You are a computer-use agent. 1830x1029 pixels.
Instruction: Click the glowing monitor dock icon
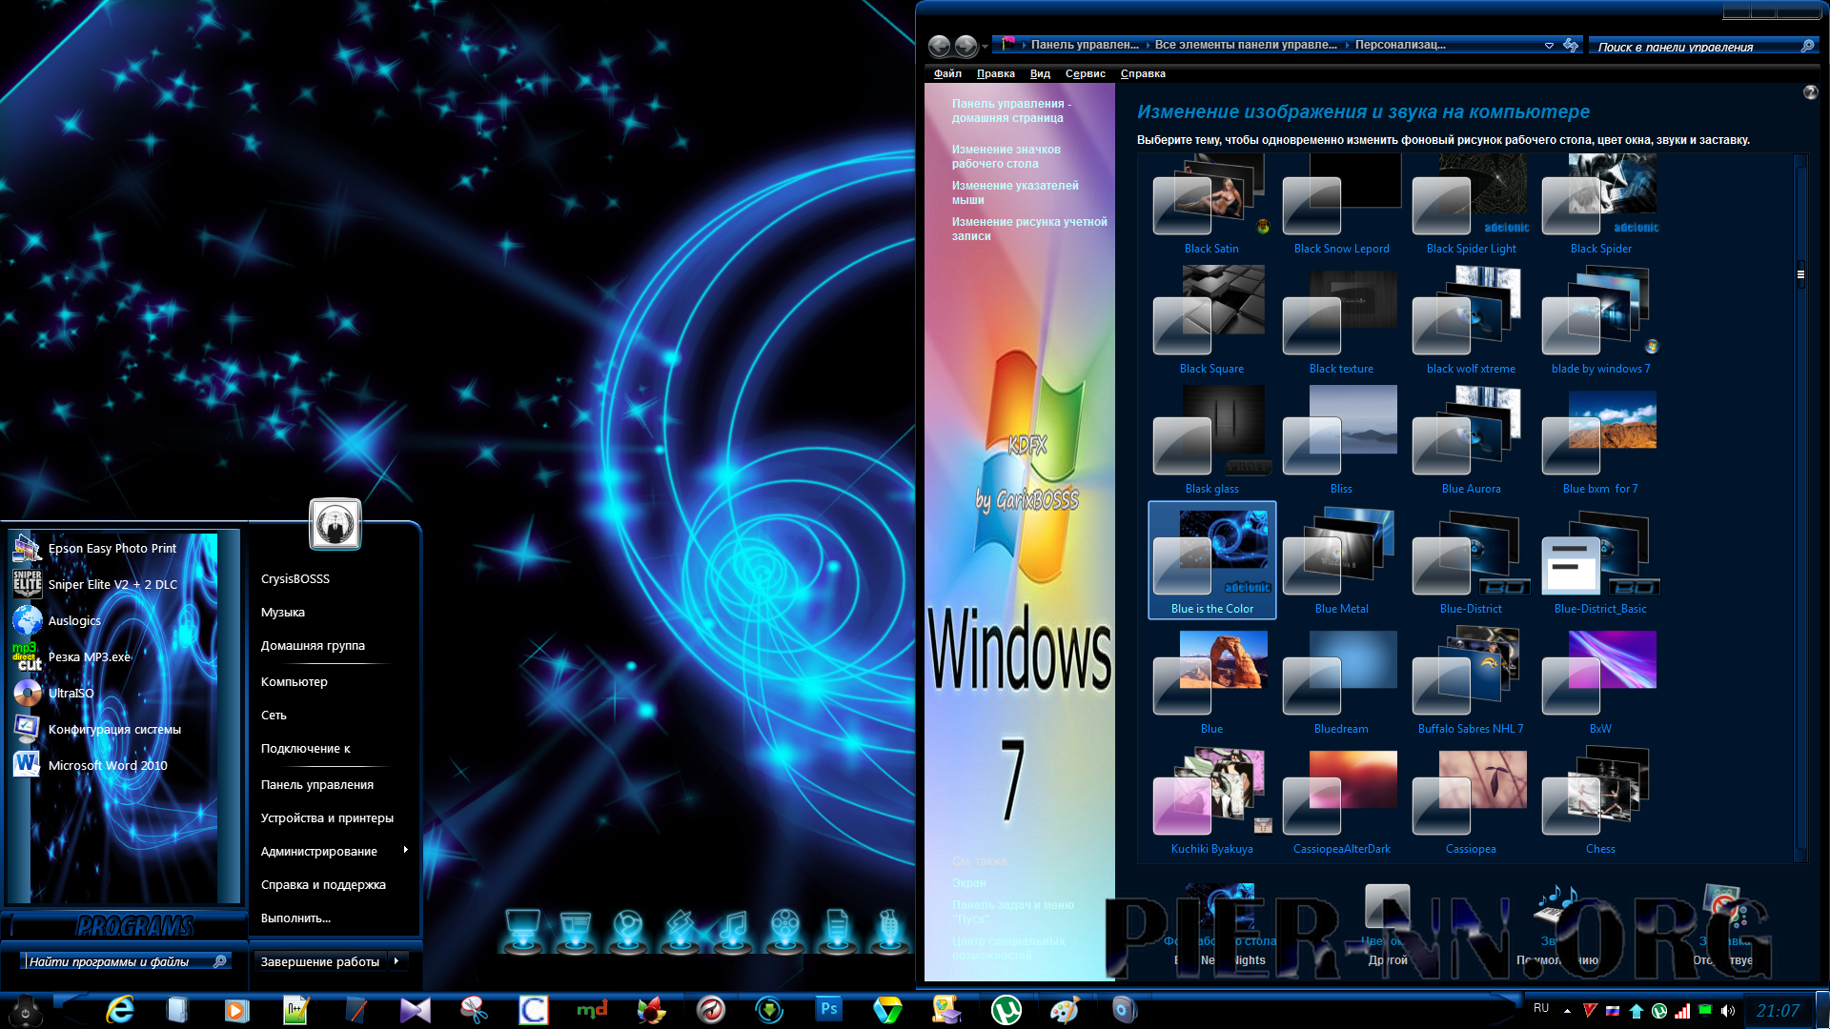pyautogui.click(x=522, y=930)
